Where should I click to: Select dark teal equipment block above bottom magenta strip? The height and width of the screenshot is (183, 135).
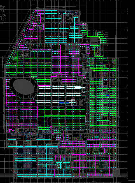click(62, 151)
